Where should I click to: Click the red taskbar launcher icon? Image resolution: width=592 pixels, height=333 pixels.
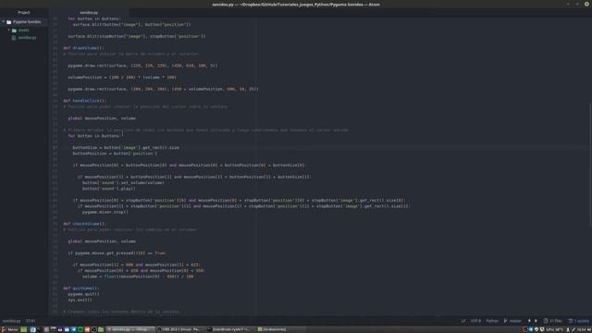(87, 329)
